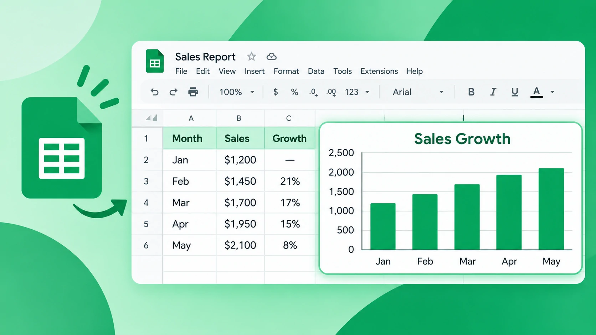Image resolution: width=596 pixels, height=335 pixels.
Task: Open the 100% zoom dropdown
Action: pos(237,92)
